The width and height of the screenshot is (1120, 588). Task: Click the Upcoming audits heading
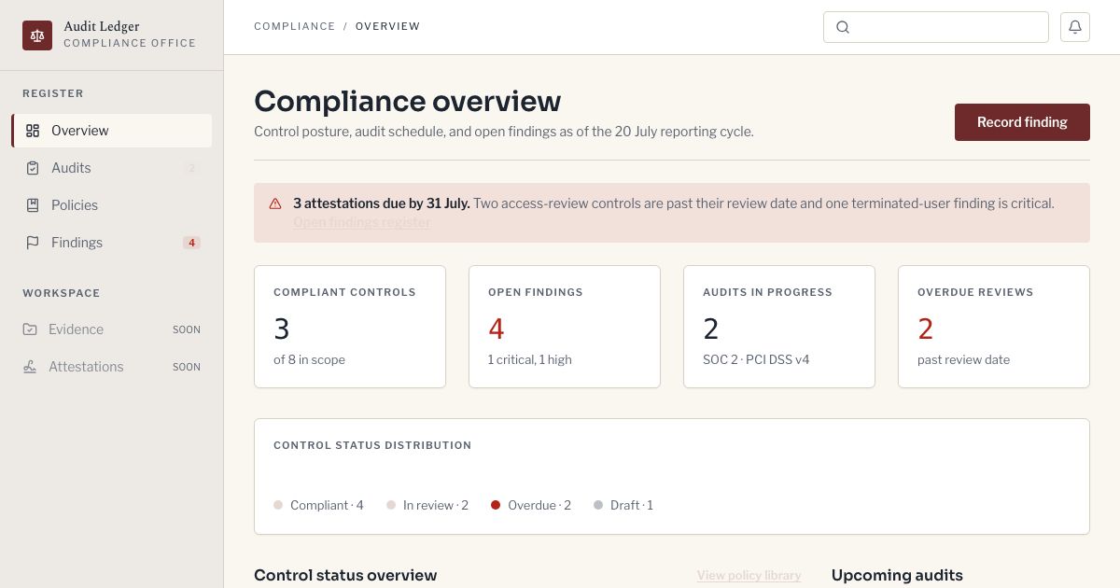(x=897, y=575)
